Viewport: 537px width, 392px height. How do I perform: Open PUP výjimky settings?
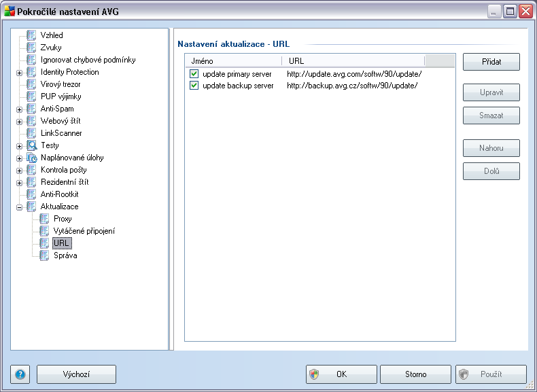click(x=61, y=96)
